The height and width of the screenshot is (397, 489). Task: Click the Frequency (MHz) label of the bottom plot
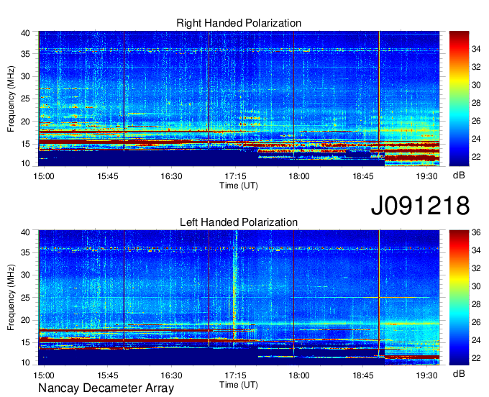[11, 298]
